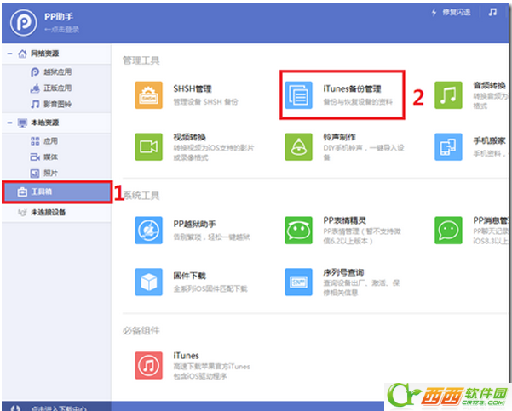The image size is (512, 411).
Task: Launch the 铃声制作 bell icon
Action: tap(298, 146)
